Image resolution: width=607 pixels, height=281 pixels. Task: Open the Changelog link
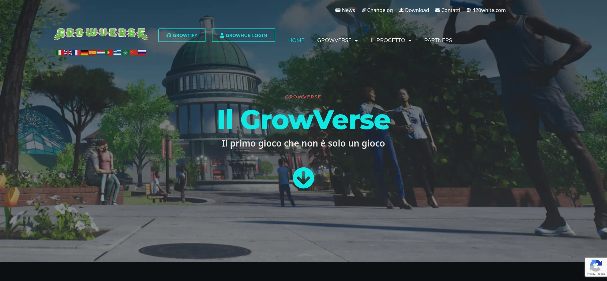[377, 10]
